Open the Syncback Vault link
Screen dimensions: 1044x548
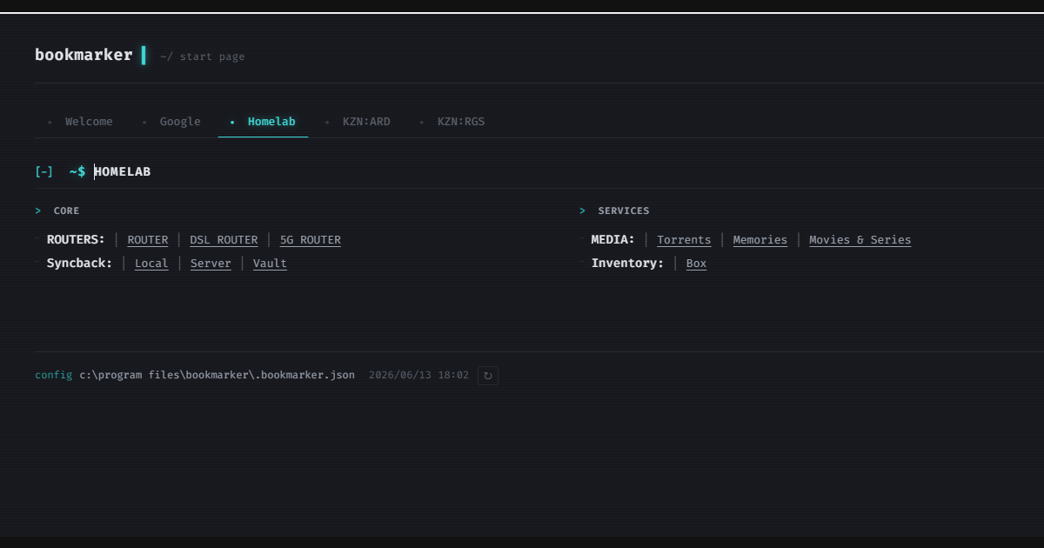[x=270, y=264]
